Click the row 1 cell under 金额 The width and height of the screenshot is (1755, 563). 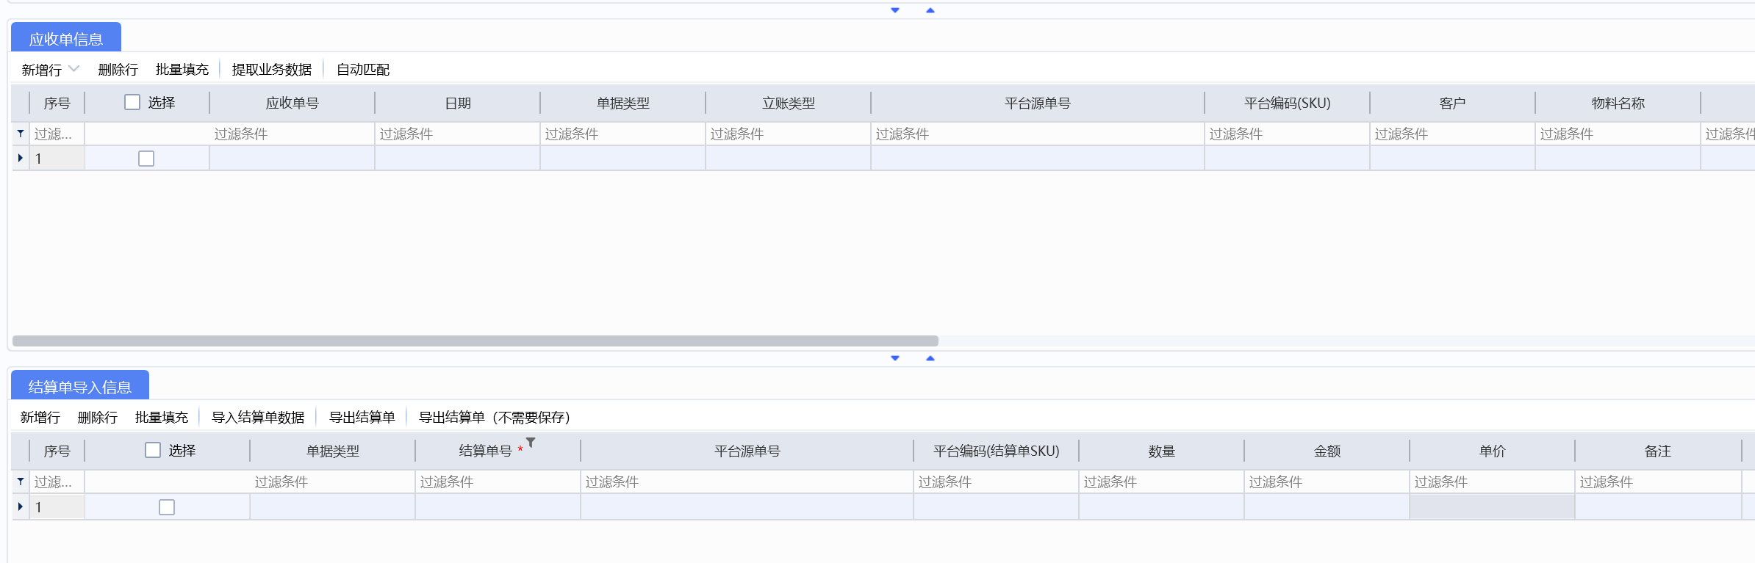tap(1327, 506)
